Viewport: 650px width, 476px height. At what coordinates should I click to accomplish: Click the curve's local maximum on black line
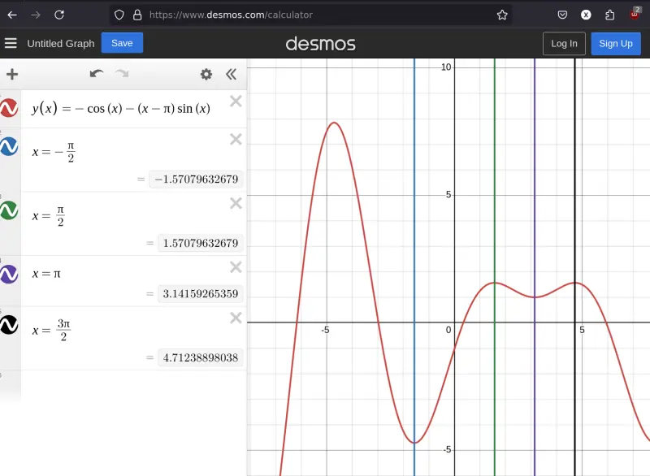coord(575,283)
